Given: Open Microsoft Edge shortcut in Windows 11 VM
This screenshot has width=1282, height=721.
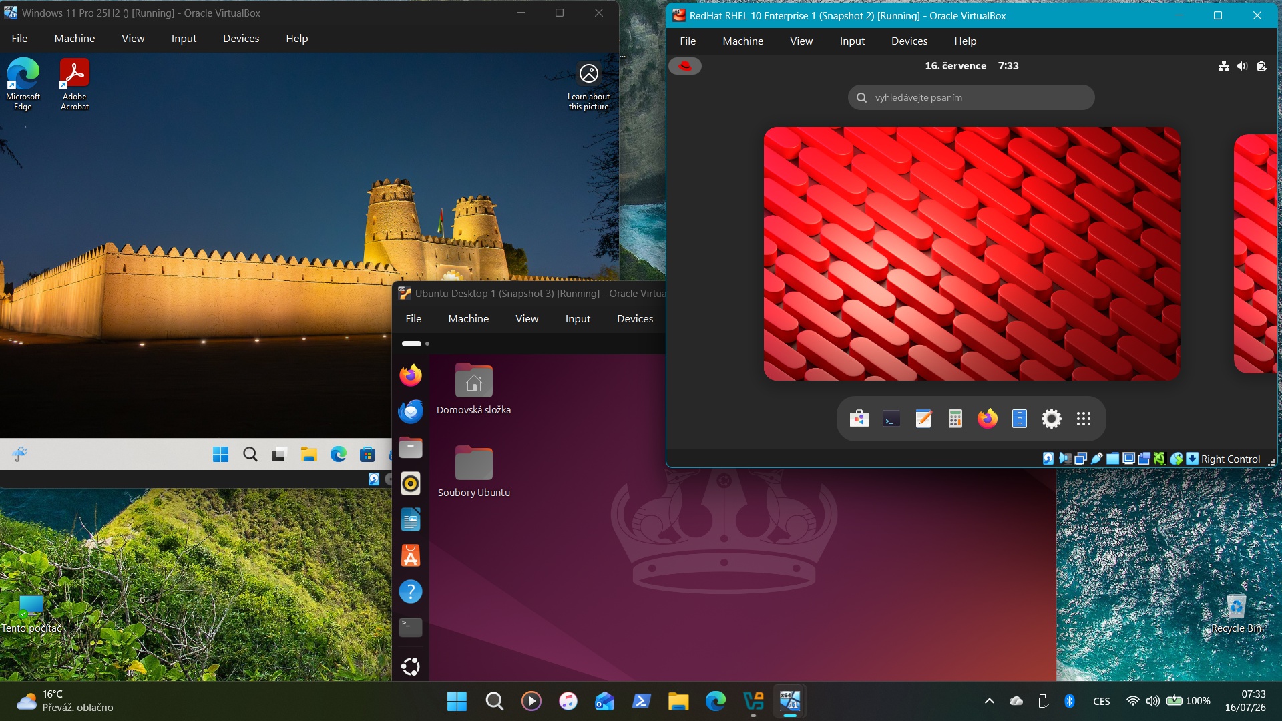Looking at the screenshot, I should (x=23, y=84).
